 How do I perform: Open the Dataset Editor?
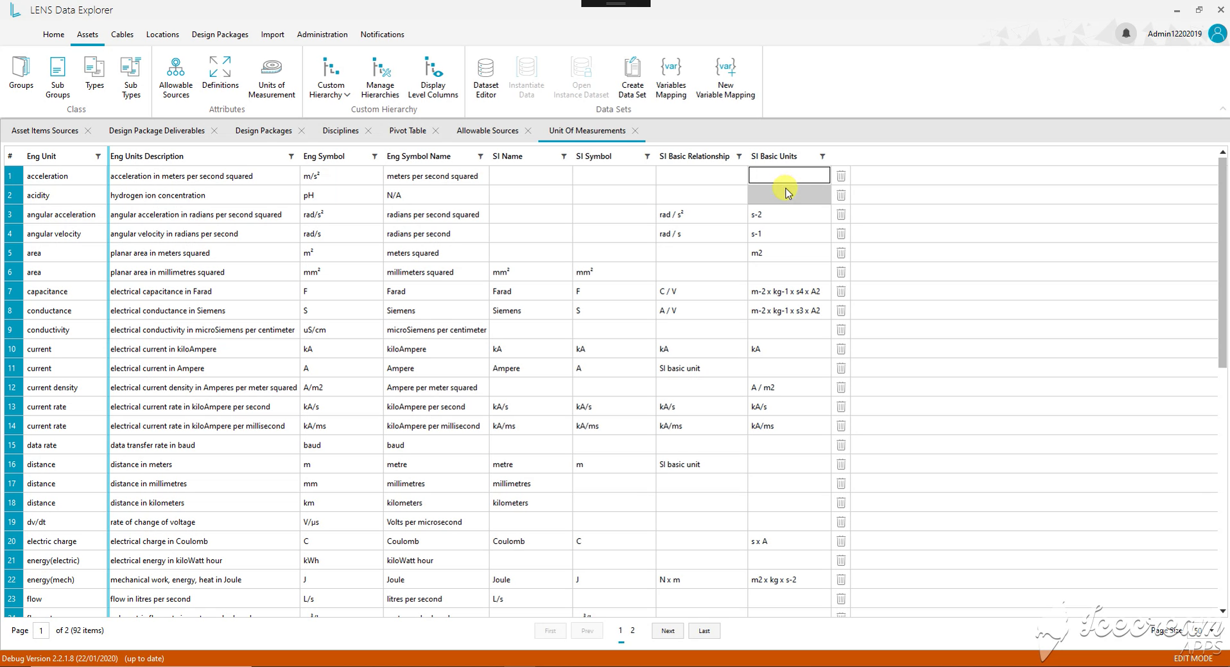point(486,78)
